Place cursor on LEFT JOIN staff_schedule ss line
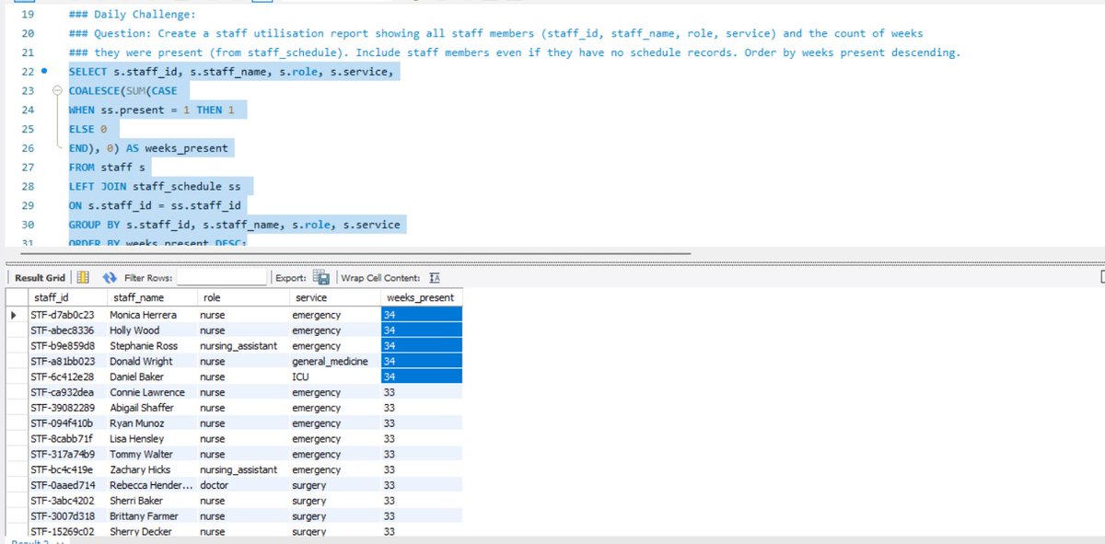The height and width of the screenshot is (544, 1105). coord(154,187)
